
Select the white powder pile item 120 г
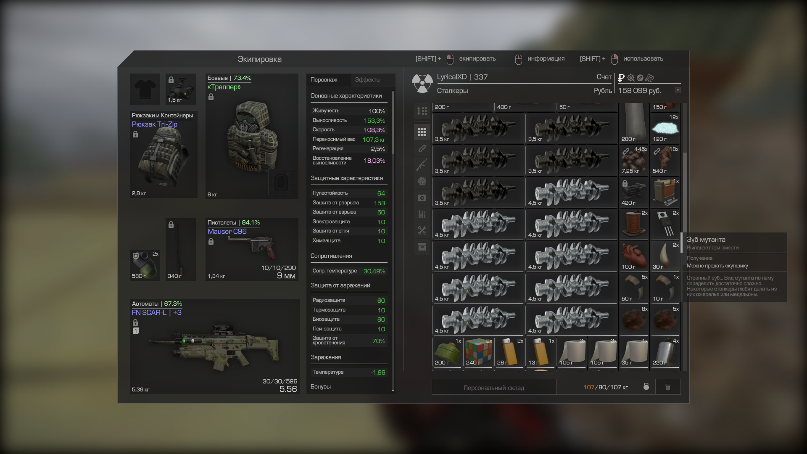pyautogui.click(x=665, y=128)
